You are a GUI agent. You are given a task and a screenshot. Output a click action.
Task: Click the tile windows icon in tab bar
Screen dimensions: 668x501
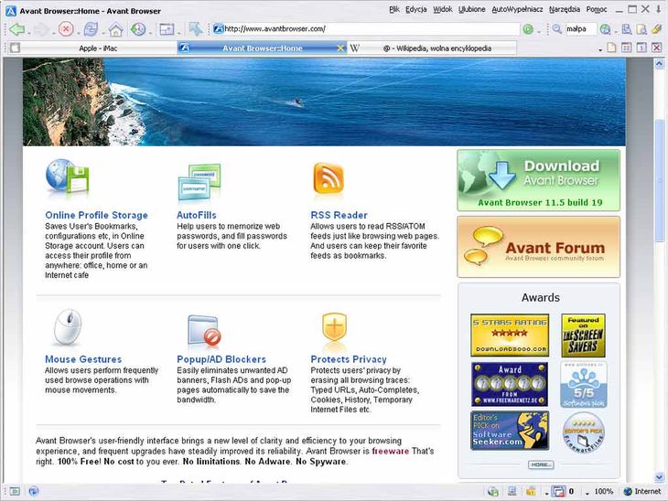(x=626, y=48)
